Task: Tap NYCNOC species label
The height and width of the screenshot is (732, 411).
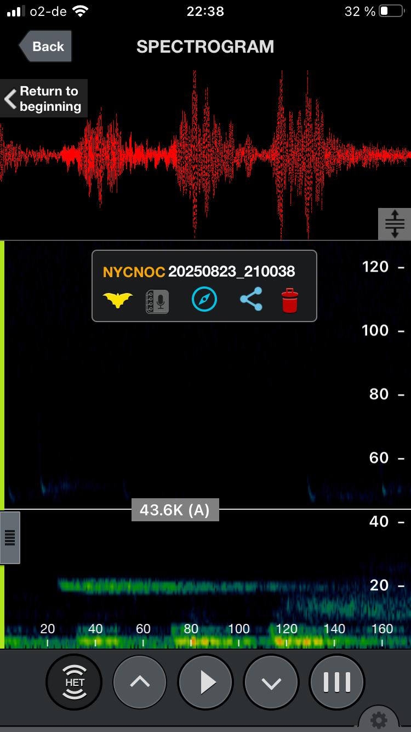Action: coord(134,272)
